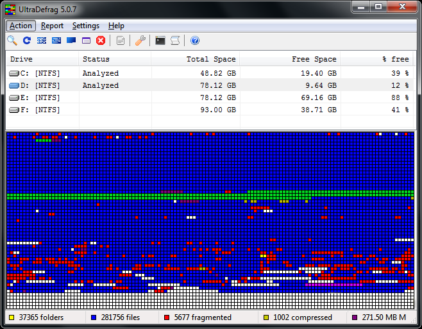This screenshot has width=422, height=329.
Task: Click the full optimization toolbar icon
Action: pos(71,40)
